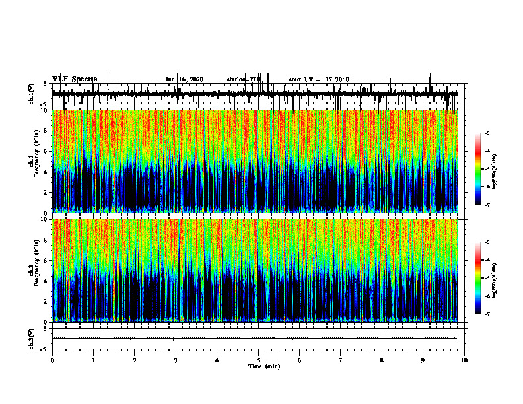
Task: Click the 8 kHz tick on ch.1 frequency axis
Action: (x=46, y=131)
